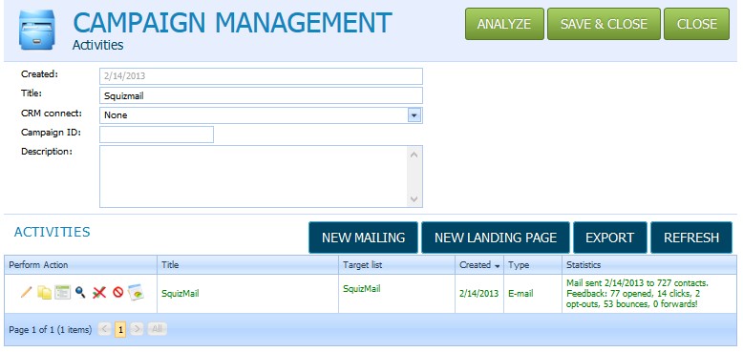Open the CRM connect dropdown
743x352 pixels.
coord(414,115)
